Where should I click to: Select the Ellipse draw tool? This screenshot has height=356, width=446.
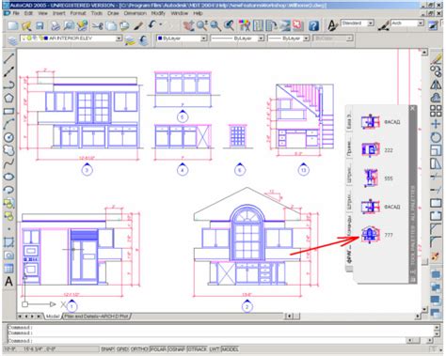tap(8, 177)
